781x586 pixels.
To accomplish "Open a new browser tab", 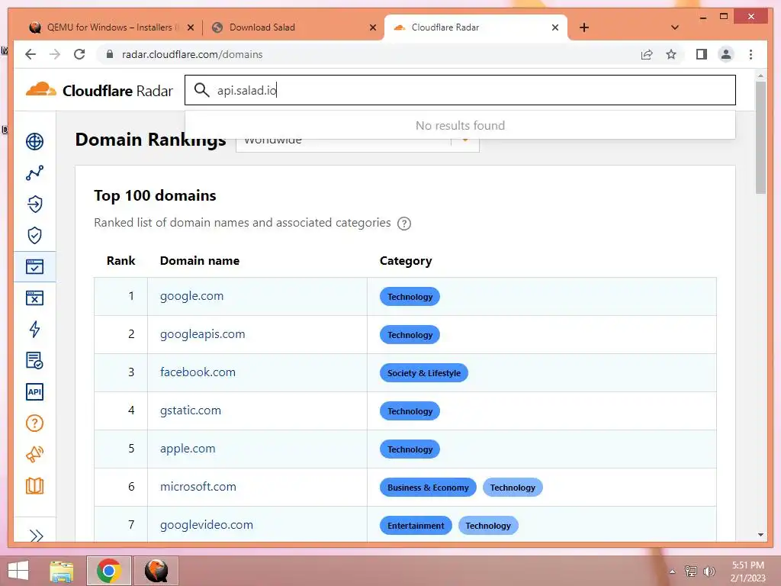I will pyautogui.click(x=584, y=27).
